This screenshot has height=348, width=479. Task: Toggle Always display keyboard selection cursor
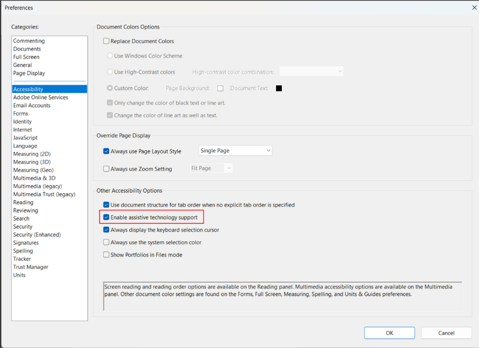point(106,230)
